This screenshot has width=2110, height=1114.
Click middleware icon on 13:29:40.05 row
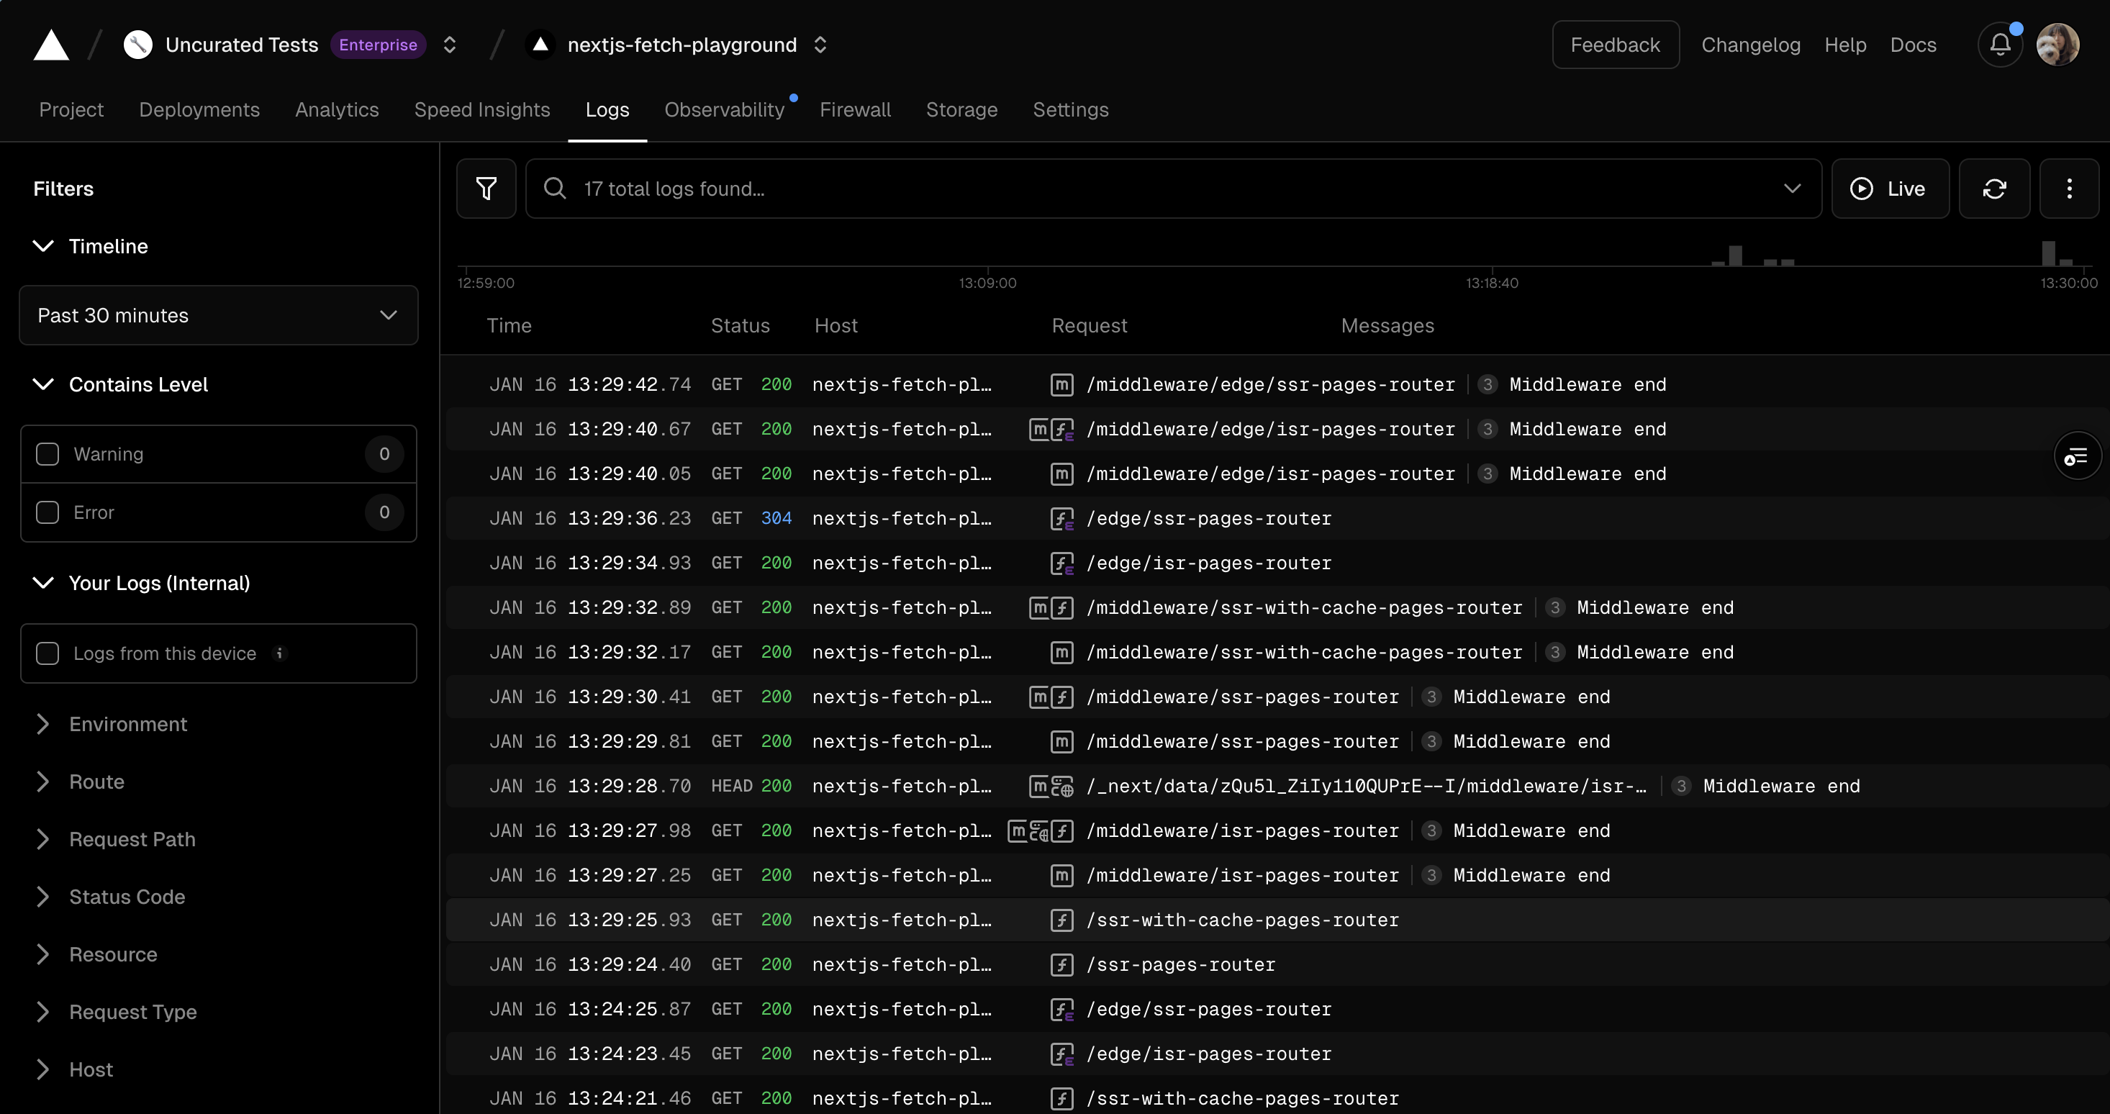coord(1061,474)
